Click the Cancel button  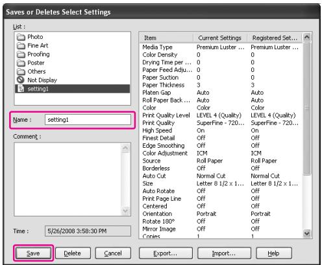113,253
